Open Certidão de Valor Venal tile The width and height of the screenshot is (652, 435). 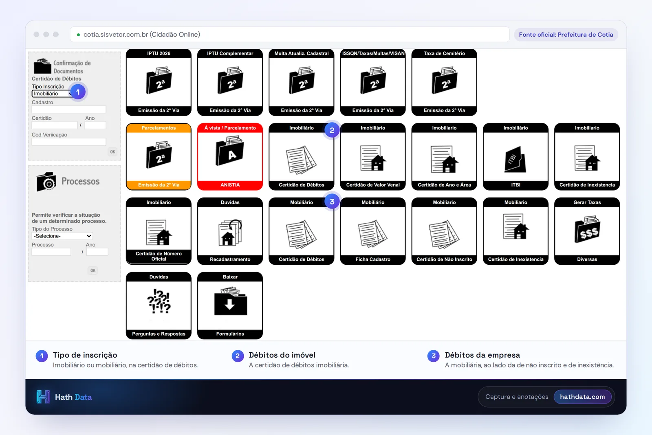pyautogui.click(x=373, y=157)
